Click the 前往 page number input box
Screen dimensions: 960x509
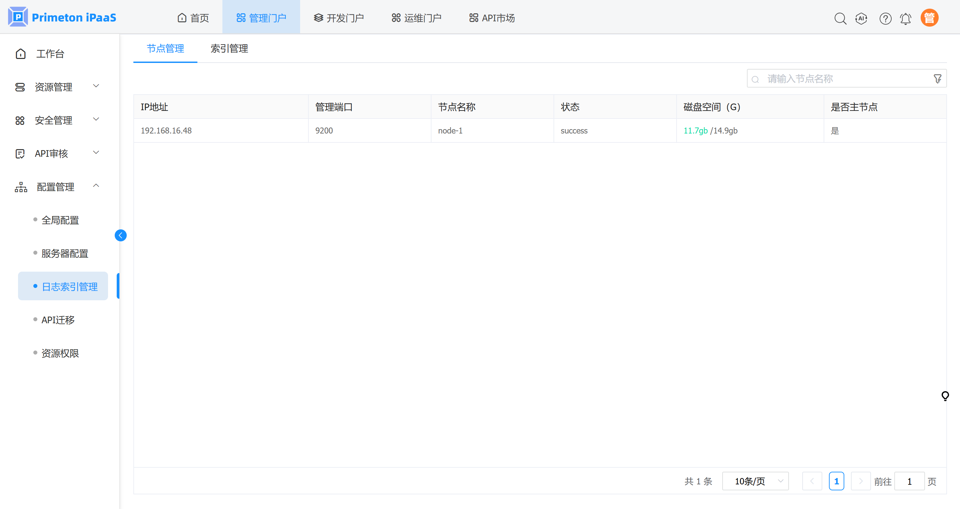pos(909,481)
